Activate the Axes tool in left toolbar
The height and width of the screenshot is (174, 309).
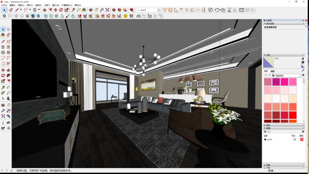[x=3, y=98]
